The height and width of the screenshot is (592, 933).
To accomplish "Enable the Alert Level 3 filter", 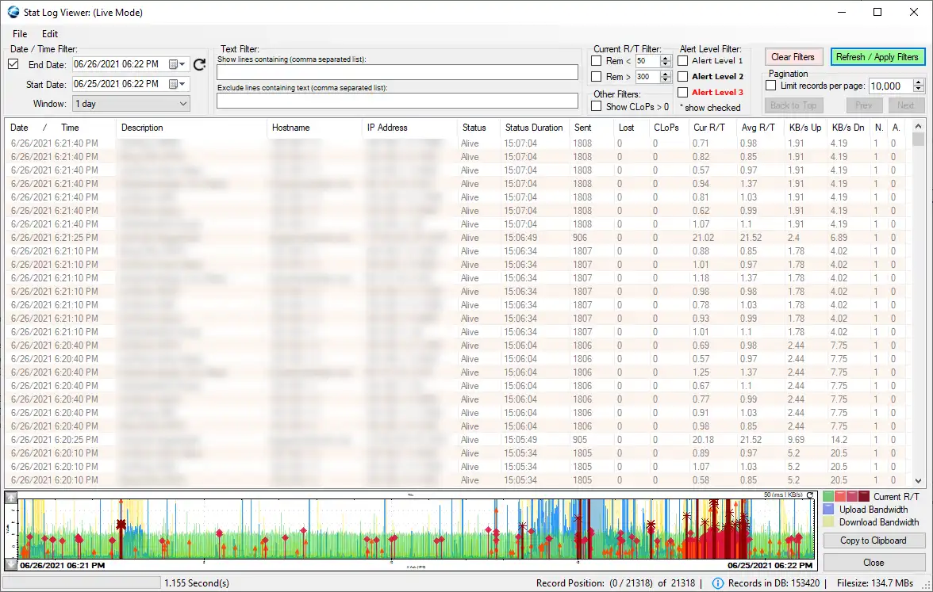I will pos(683,92).
